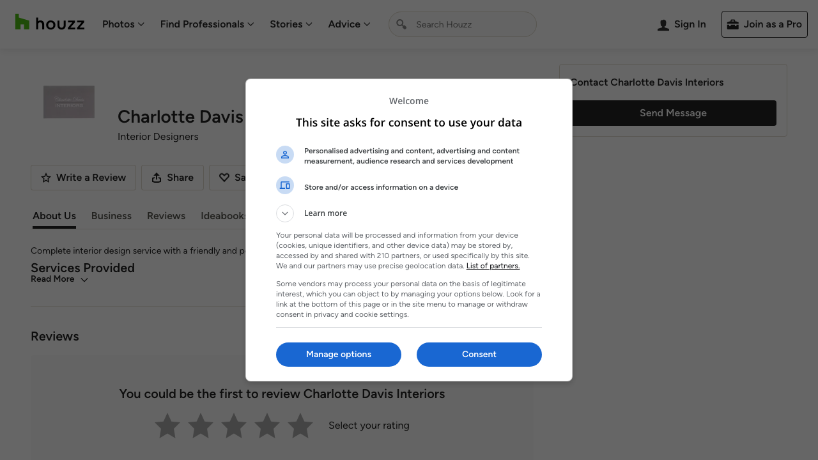The height and width of the screenshot is (460, 818).
Task: Click the Houzz logo icon
Action: [x=22, y=22]
